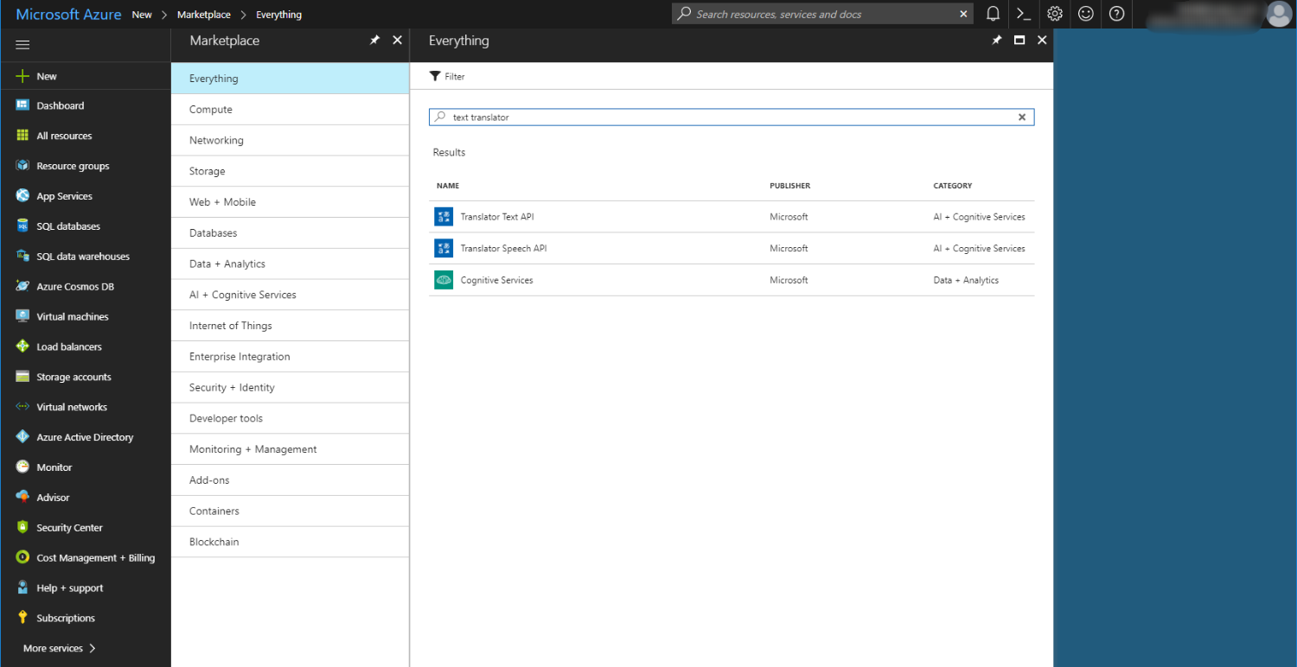Screen dimensions: 1297x667
Task: Open Advisor cloud icon
Action: (22, 498)
